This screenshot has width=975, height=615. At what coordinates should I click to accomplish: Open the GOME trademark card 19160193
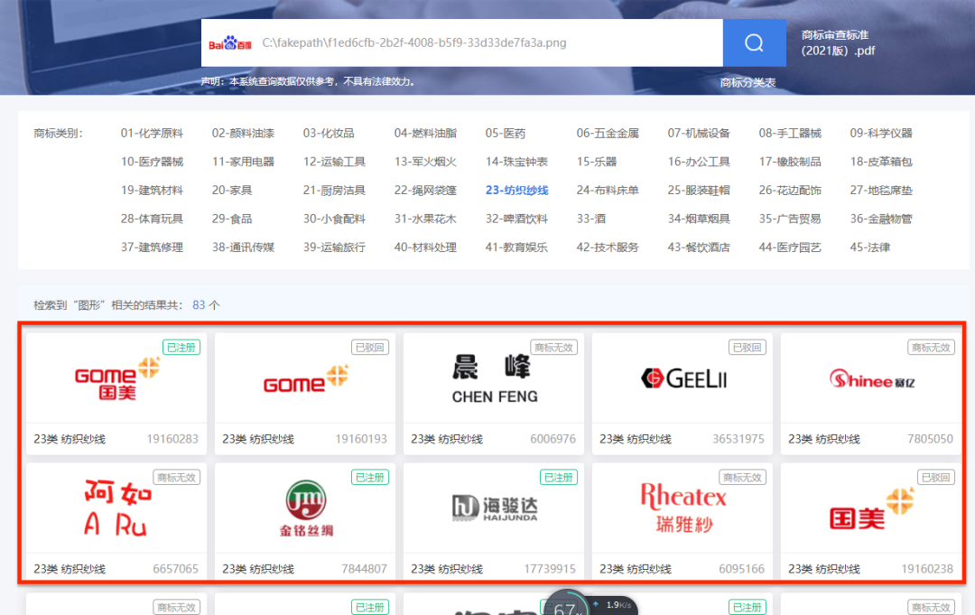[305, 393]
